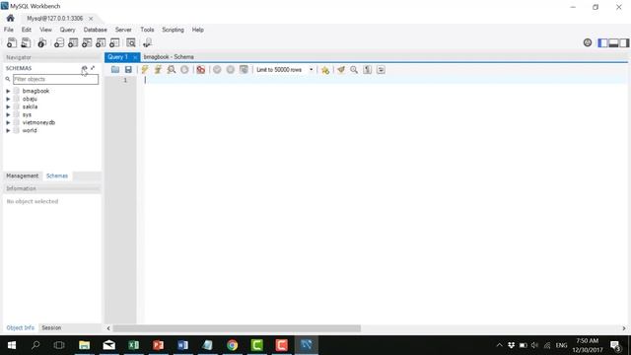
Task: Open a SQL script file in new tab
Action: coord(26,42)
